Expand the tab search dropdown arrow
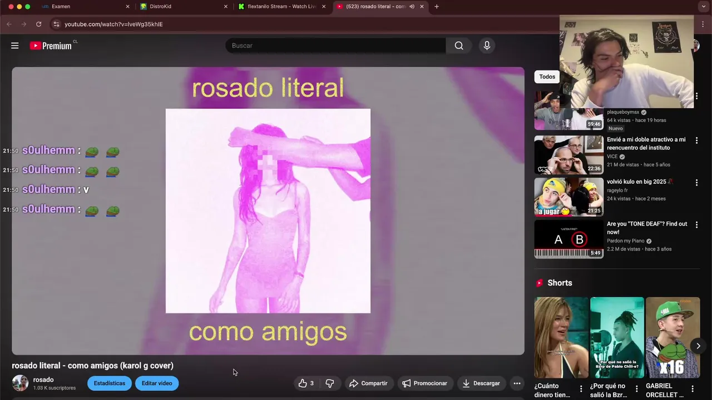Screen dimensions: 712x400 click(704, 7)
